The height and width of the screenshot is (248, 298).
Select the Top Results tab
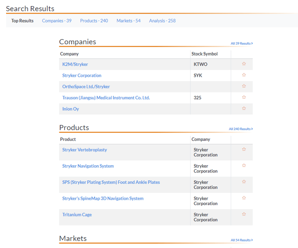click(23, 21)
